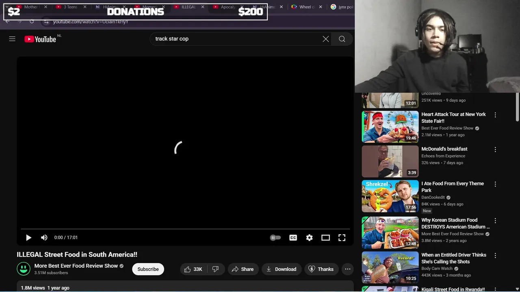Switch to the '3 Teens' browser tab

point(70,7)
